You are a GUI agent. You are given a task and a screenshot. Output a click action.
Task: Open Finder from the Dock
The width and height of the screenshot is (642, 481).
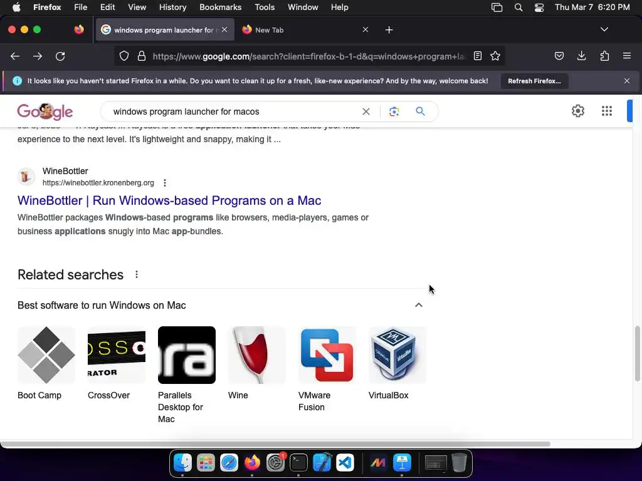click(182, 463)
